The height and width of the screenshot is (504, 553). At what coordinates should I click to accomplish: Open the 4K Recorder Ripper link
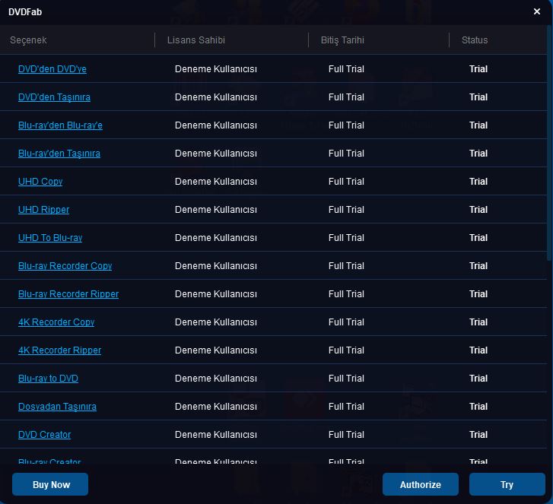(59, 350)
